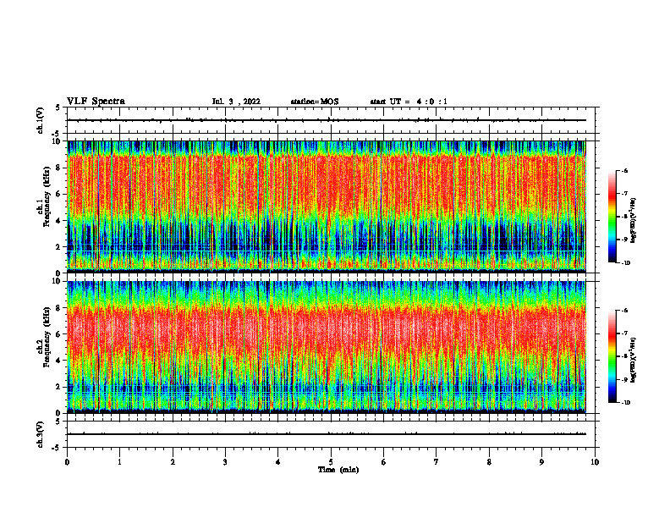Click ch.1 frequency tick label "6"
Image resolution: width=670 pixels, height=518 pixels.
(59, 194)
